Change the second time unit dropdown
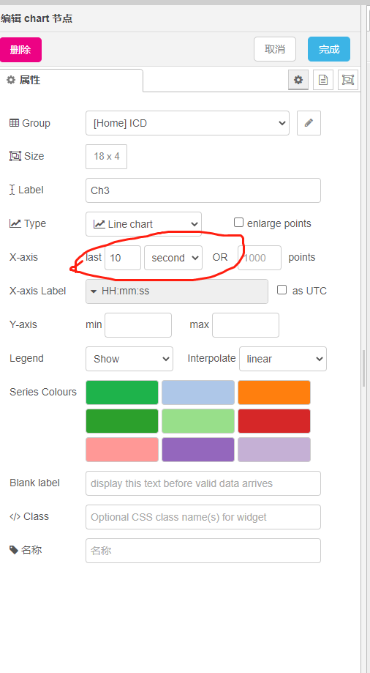The image size is (370, 673). coord(173,258)
